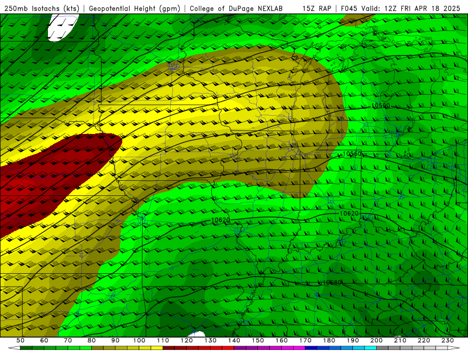The width and height of the screenshot is (468, 351).
Task: Click the 140 value on the color scale
Action: (234, 340)
